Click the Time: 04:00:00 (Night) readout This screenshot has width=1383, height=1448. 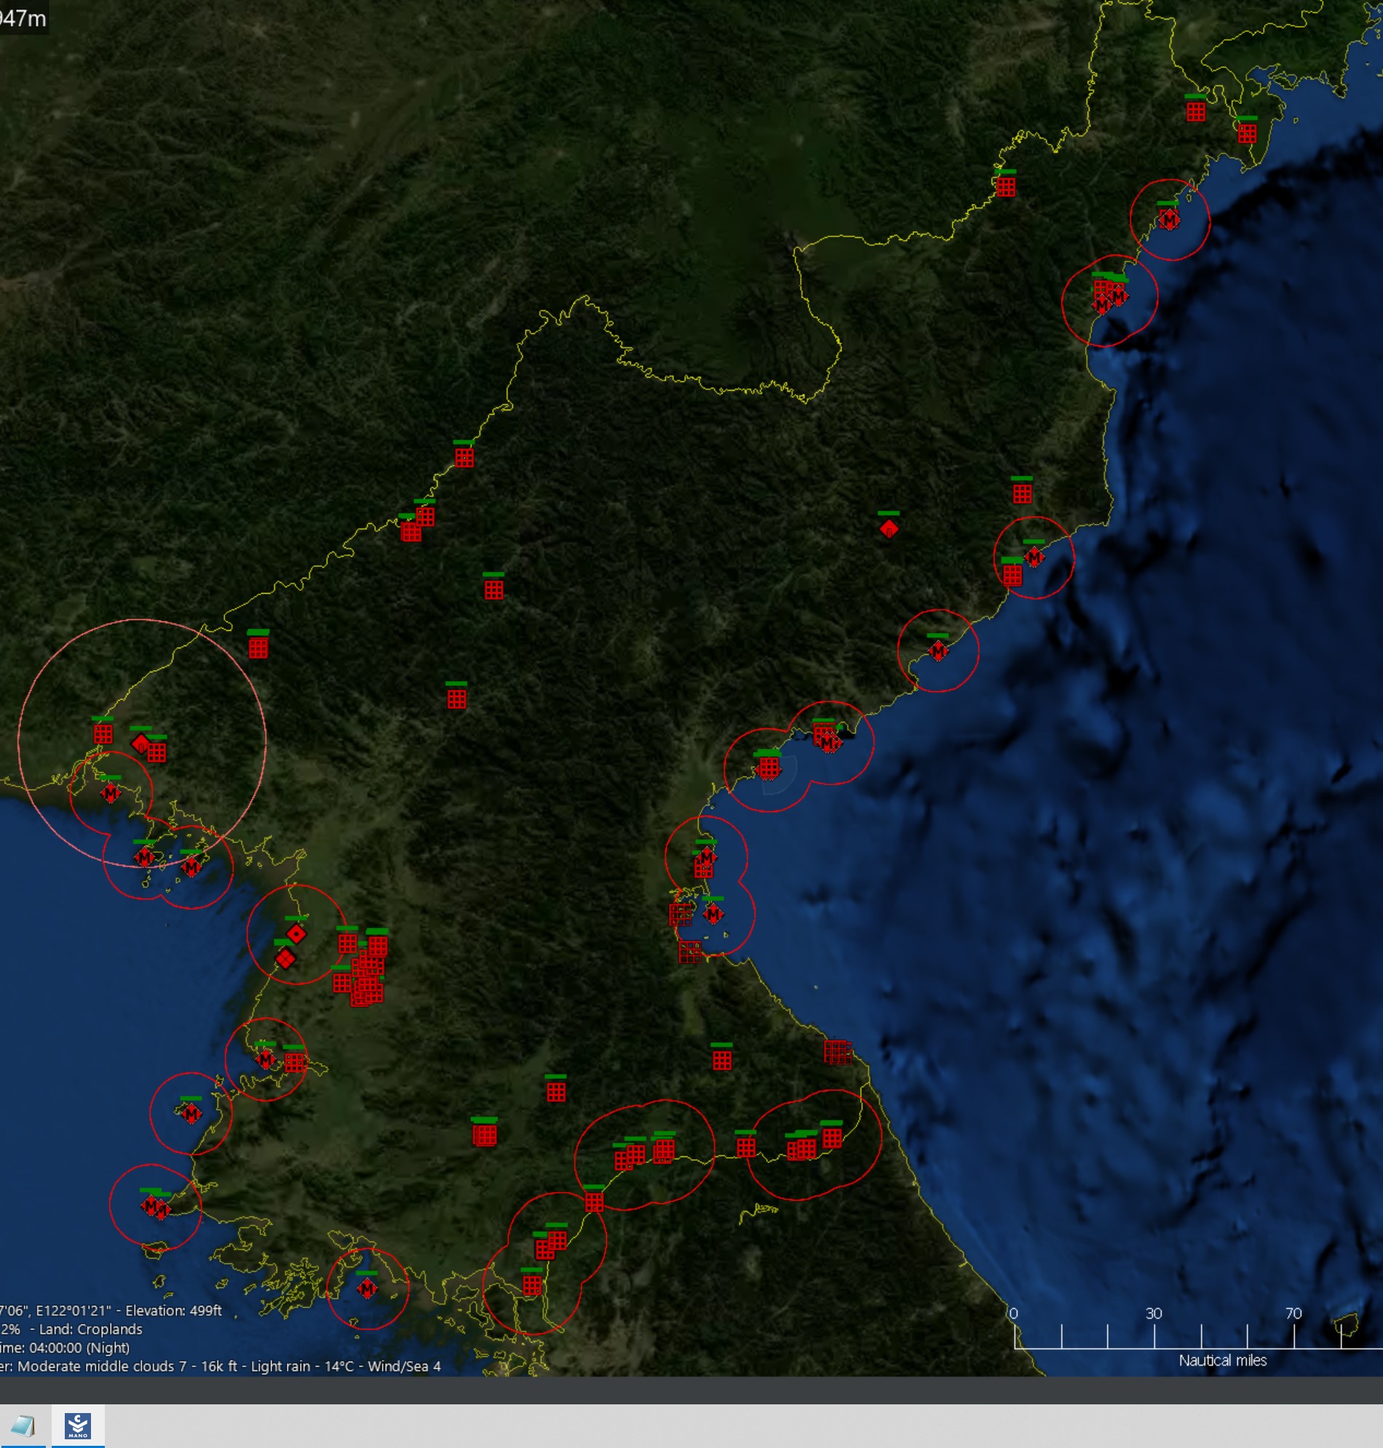pos(65,1348)
